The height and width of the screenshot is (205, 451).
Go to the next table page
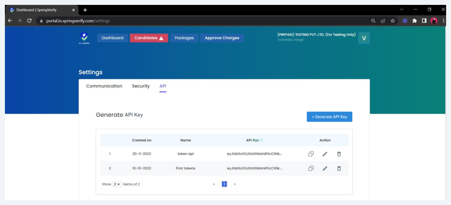point(235,184)
